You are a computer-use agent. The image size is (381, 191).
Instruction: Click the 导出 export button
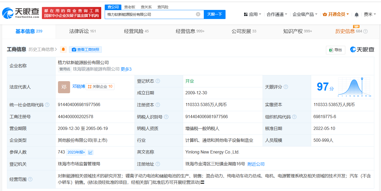click(335, 50)
